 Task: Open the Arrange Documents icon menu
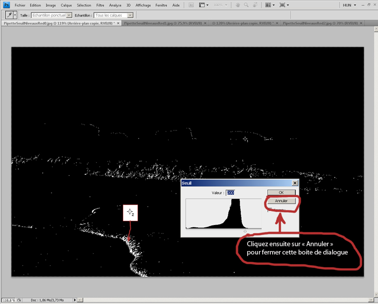pyautogui.click(x=270, y=5)
